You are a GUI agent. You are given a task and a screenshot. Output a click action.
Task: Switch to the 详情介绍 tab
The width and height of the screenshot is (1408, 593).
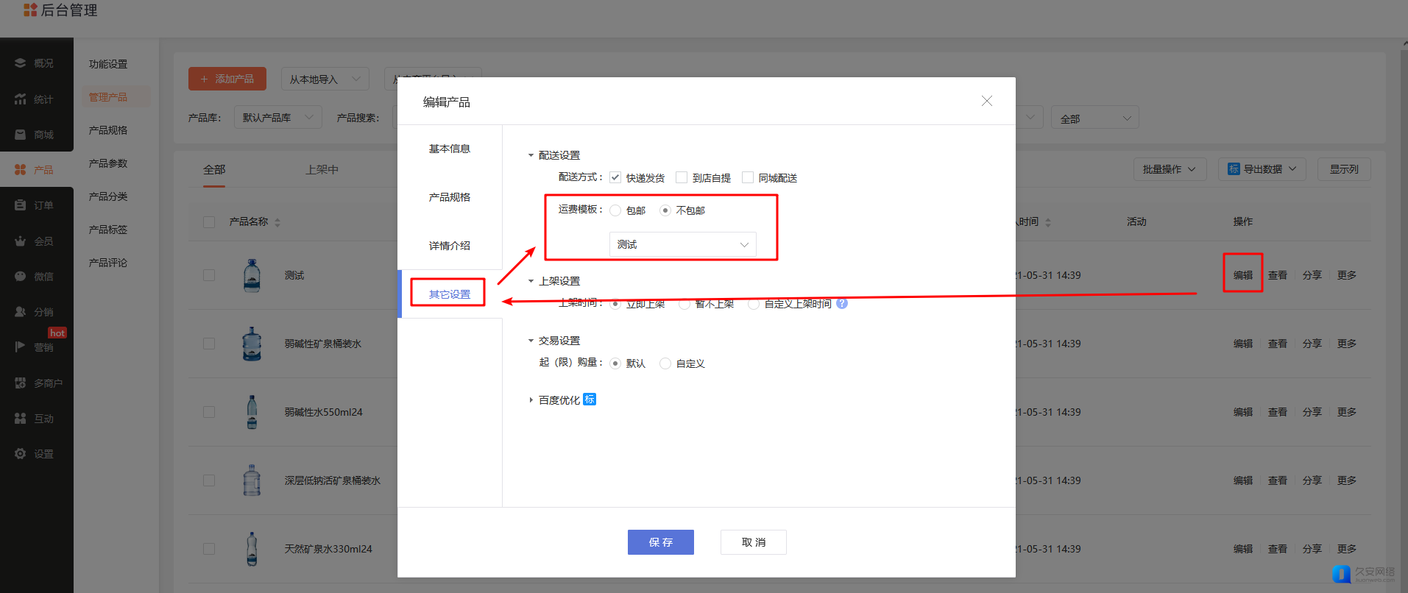click(x=449, y=246)
